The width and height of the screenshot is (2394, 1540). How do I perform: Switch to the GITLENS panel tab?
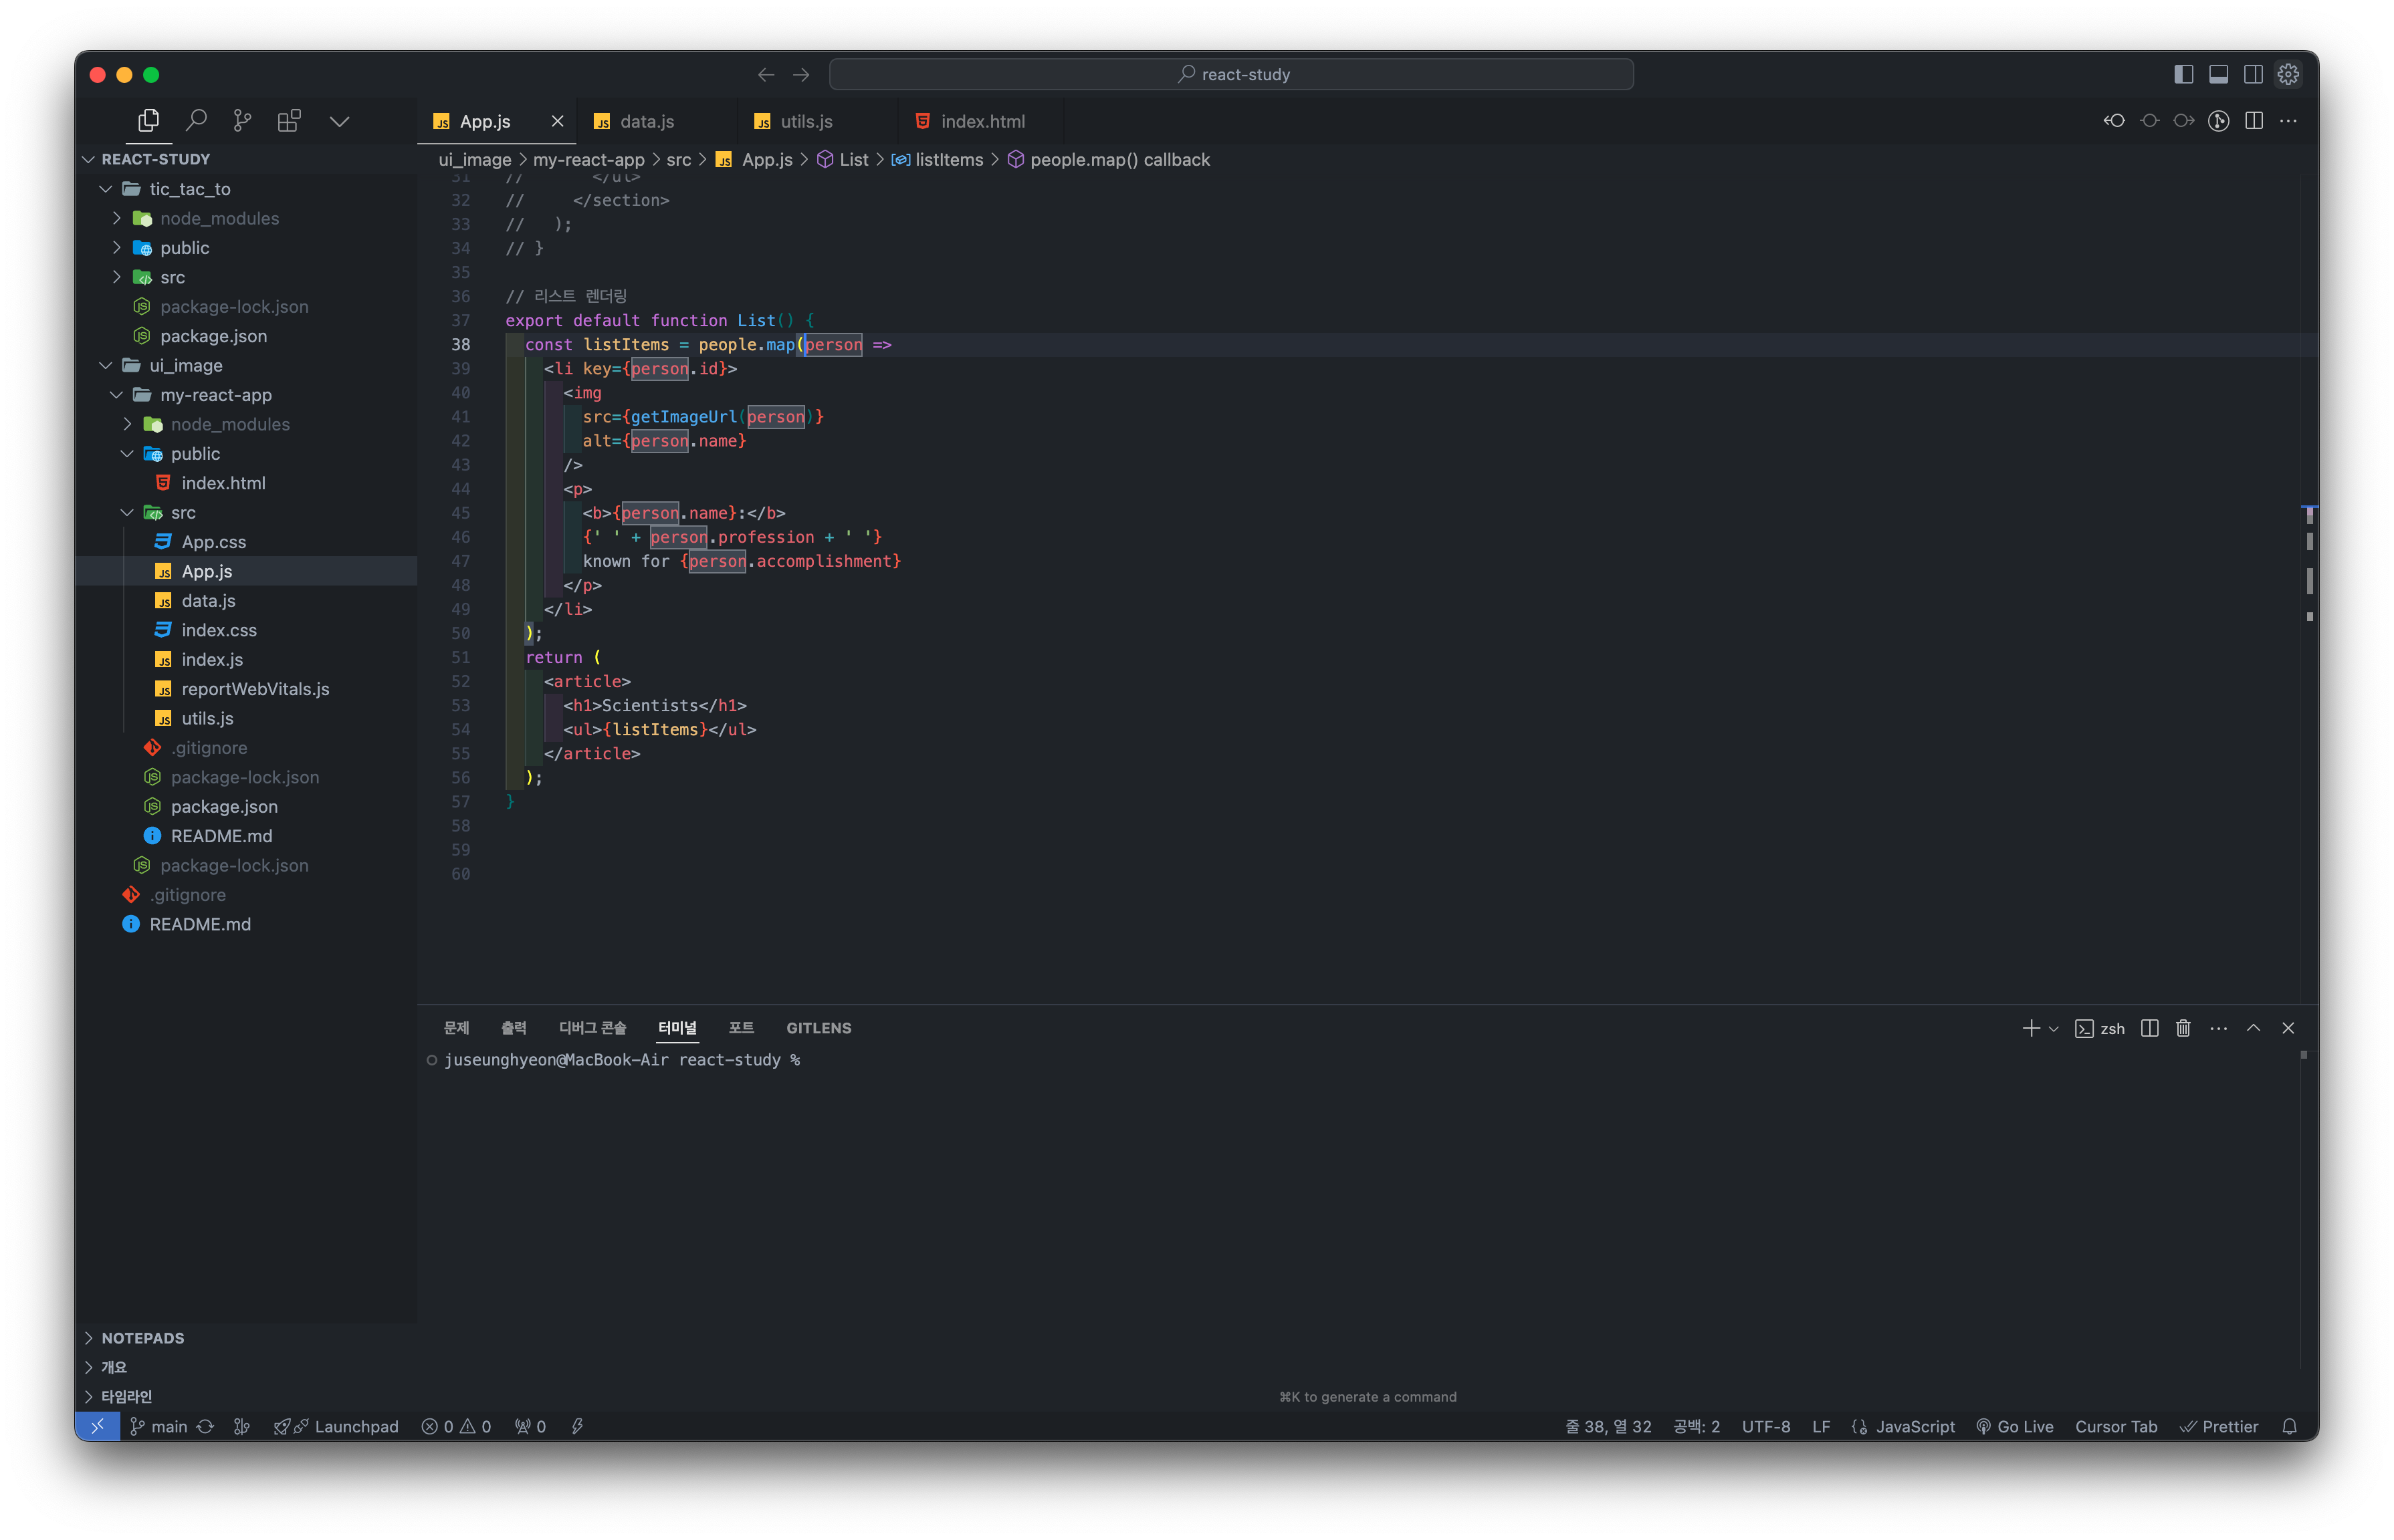coord(819,1028)
